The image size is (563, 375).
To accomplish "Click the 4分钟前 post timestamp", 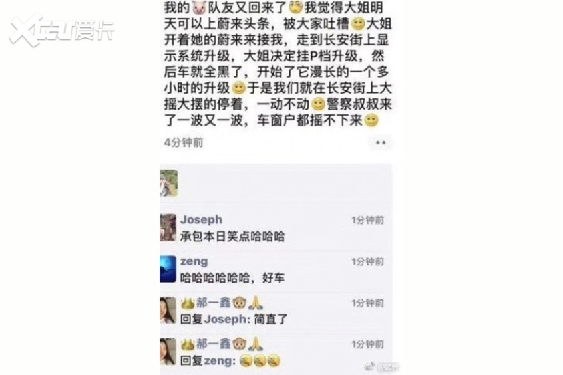I will (184, 142).
